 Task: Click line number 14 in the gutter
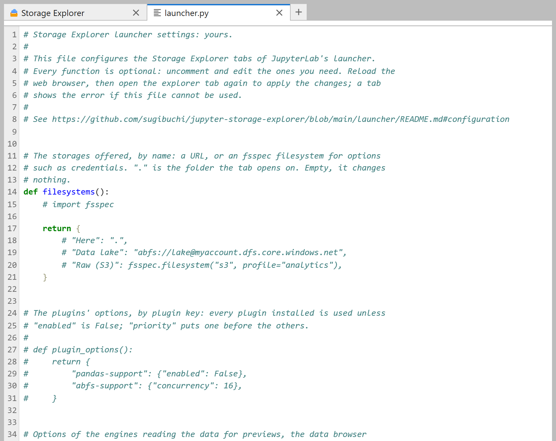click(x=12, y=192)
